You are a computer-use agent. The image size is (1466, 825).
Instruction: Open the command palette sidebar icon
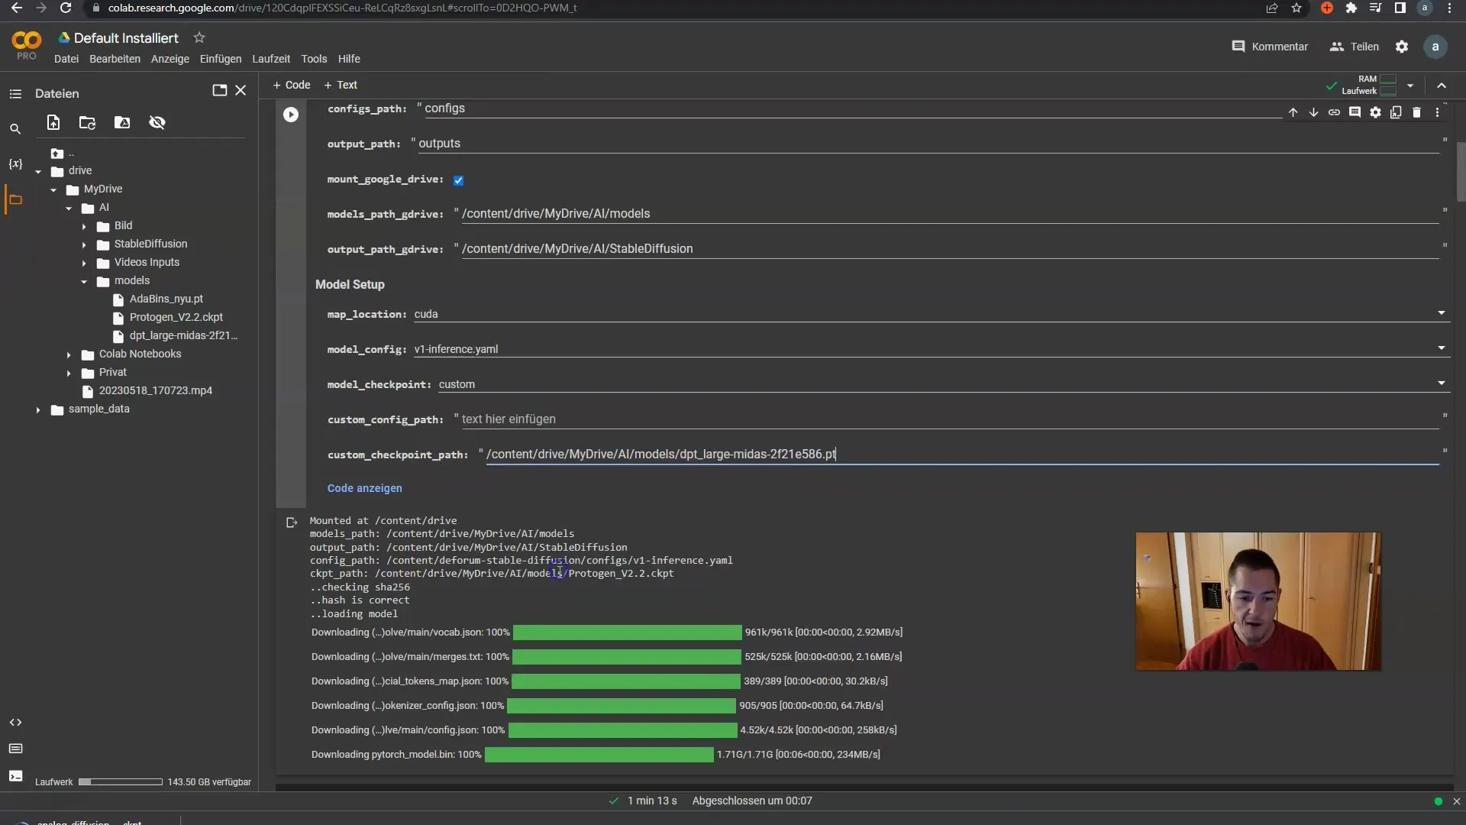(x=15, y=749)
